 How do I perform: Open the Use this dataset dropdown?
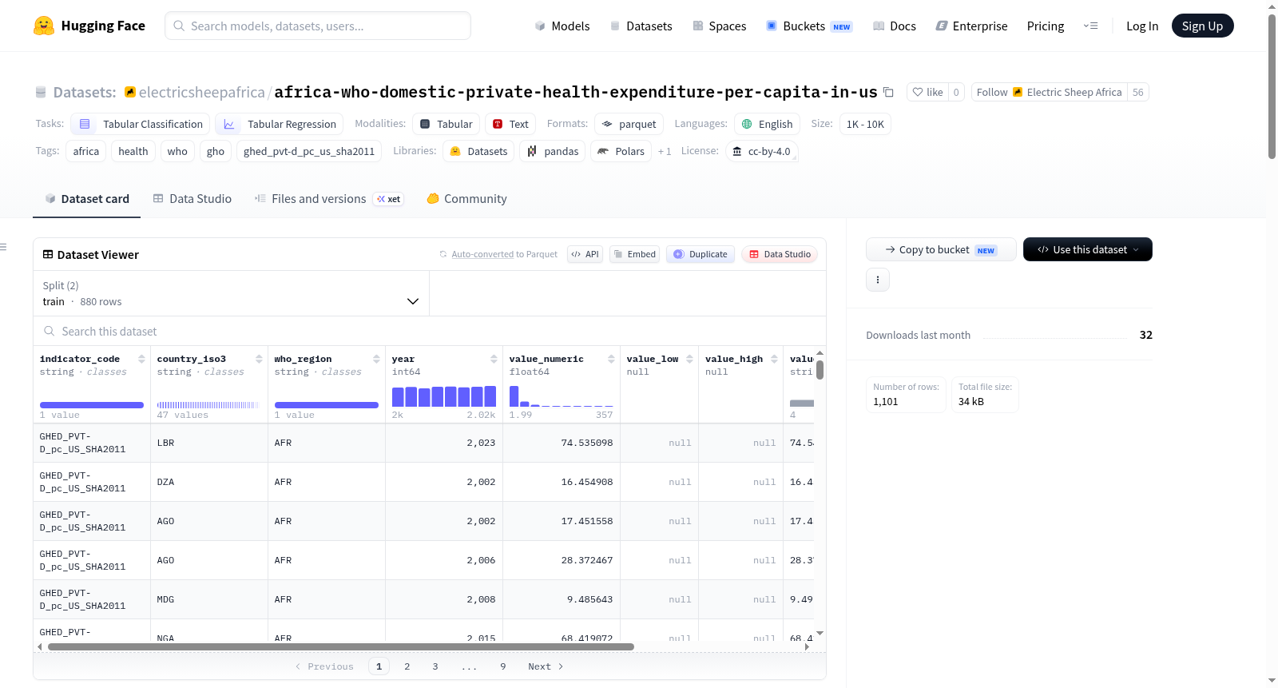[1087, 249]
